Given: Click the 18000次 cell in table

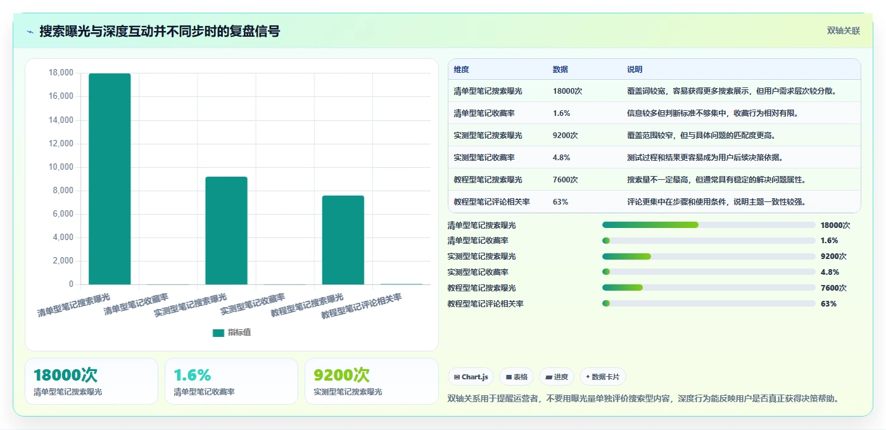Looking at the screenshot, I should coord(567,91).
